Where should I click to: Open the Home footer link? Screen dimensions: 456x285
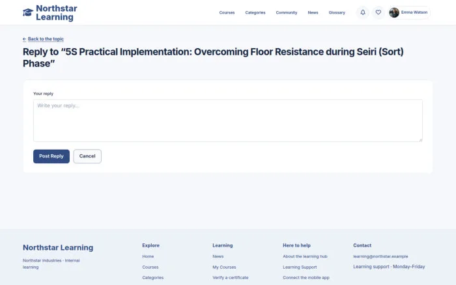tap(148, 256)
